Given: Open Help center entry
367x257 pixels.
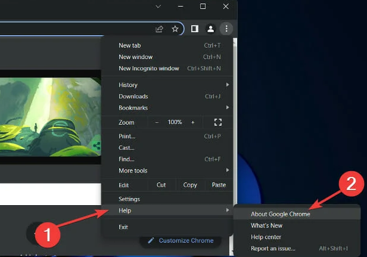Looking at the screenshot, I should (x=297, y=237).
